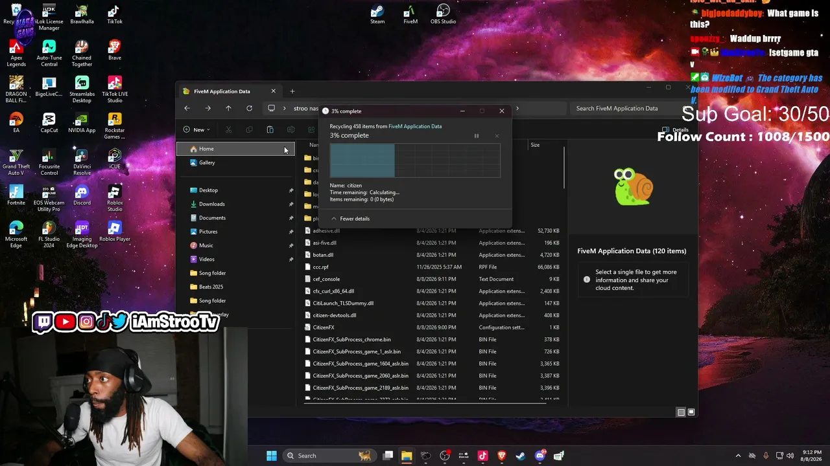Launch Brawlhalla from the desktop
Viewport: 830px width, 466px height.
pos(82,15)
